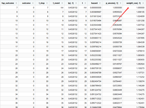146x108 pixels.
Task: Click the hazard value 0.015613242
Action: [96, 16]
